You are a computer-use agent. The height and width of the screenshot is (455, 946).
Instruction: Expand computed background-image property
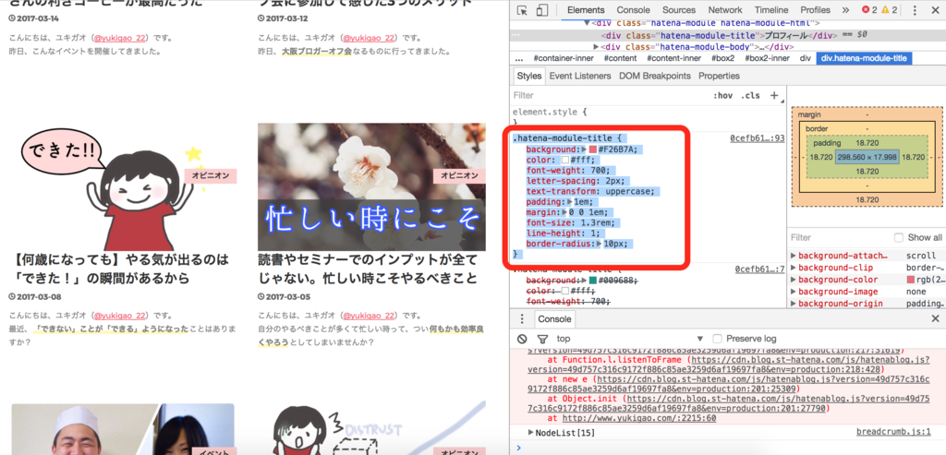coord(794,292)
